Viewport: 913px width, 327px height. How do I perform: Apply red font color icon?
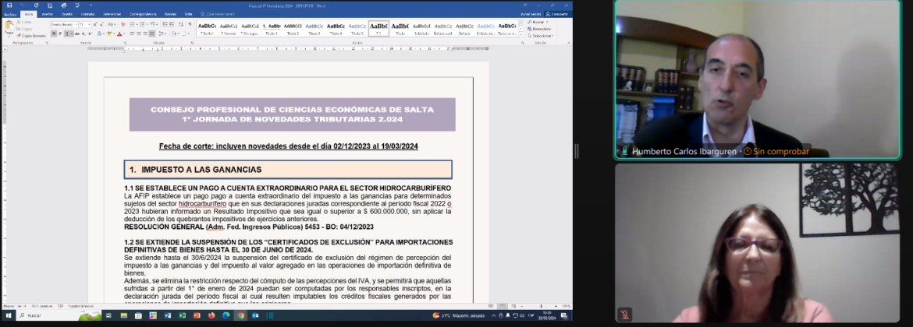pos(120,34)
